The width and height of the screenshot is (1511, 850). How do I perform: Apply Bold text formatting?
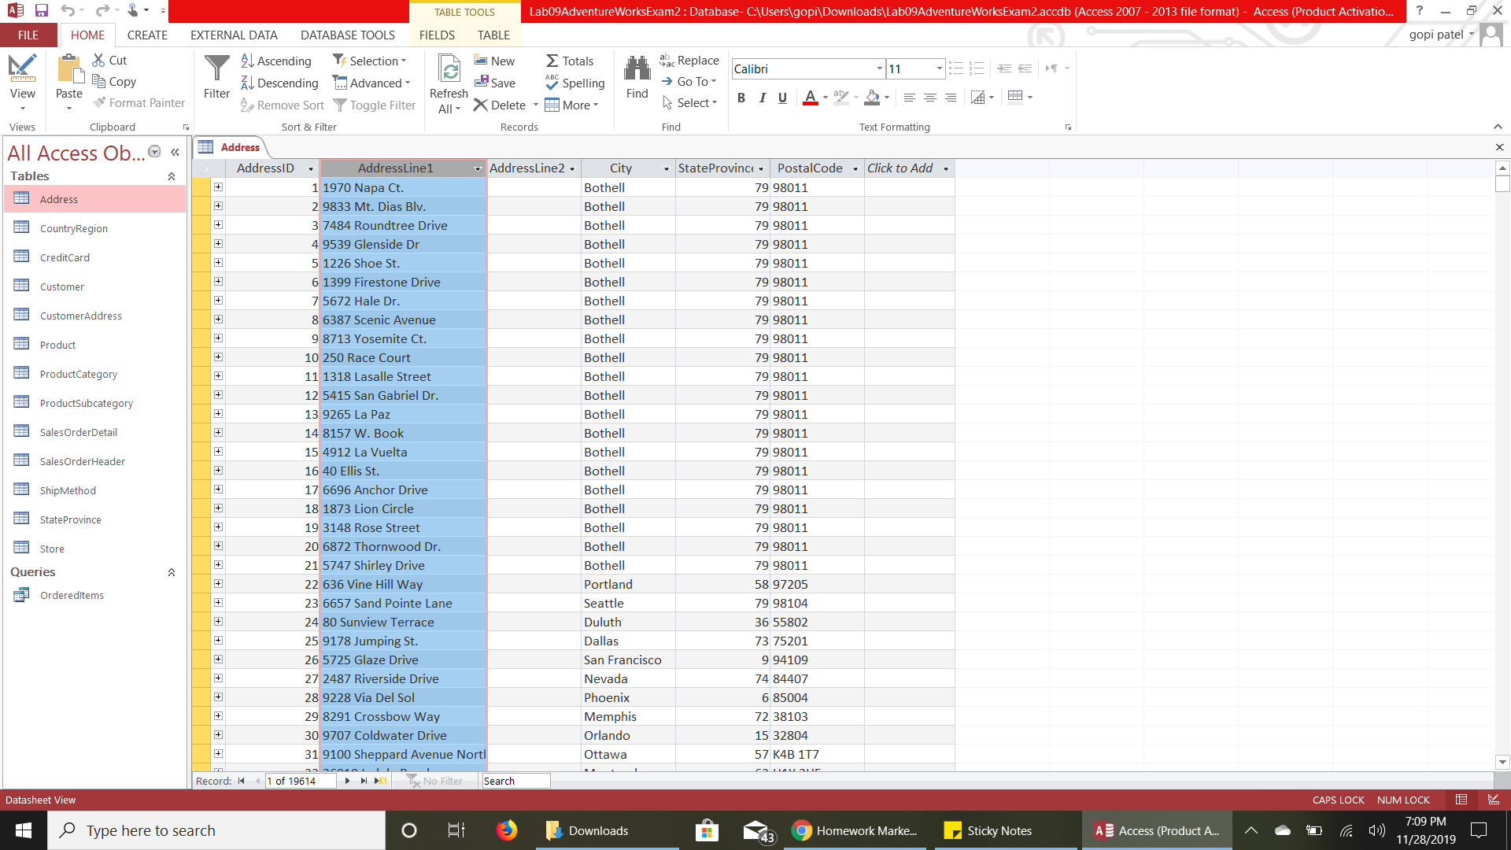pyautogui.click(x=741, y=98)
